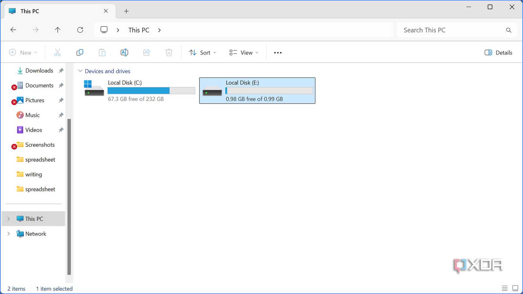The height and width of the screenshot is (294, 523).
Task: Cut the selected item using toolbar
Action: 57,52
